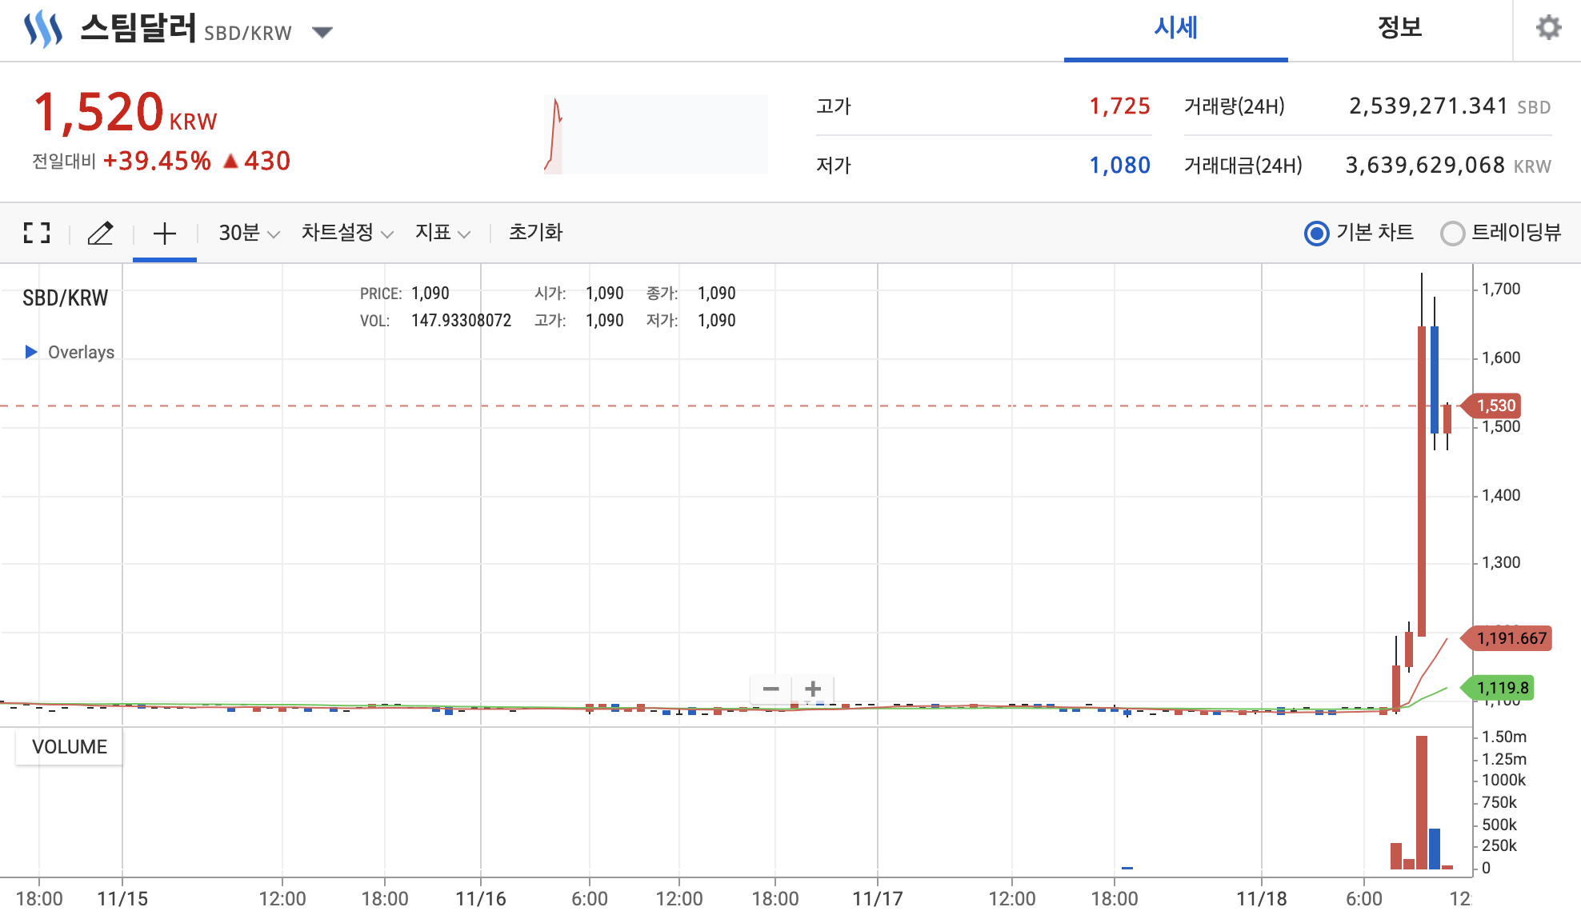Switch to 트레이딩뷰 radio option
This screenshot has width=1581, height=923.
pyautogui.click(x=1452, y=234)
